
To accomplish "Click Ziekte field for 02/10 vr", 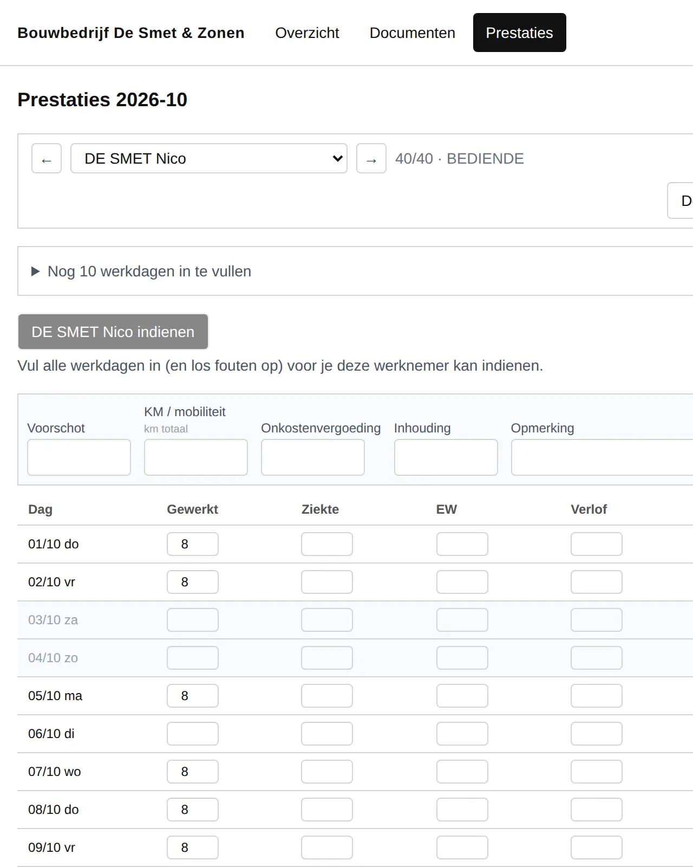I will pos(327,582).
